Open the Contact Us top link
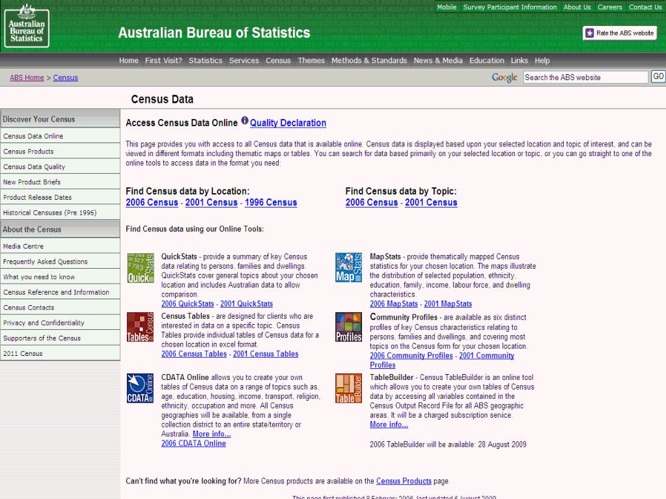Image resolution: width=666 pixels, height=499 pixels. point(645,7)
